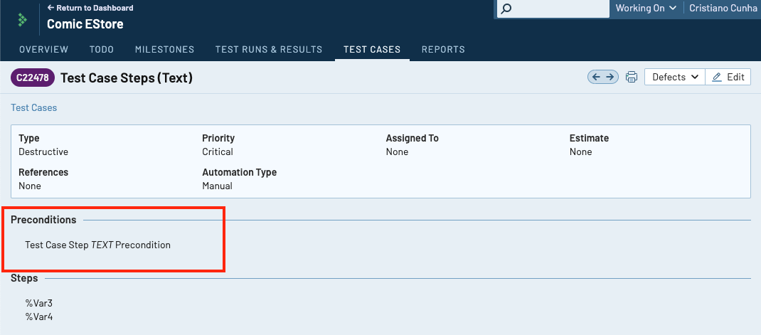Click the TestRail logo icon
761x335 pixels.
click(22, 19)
